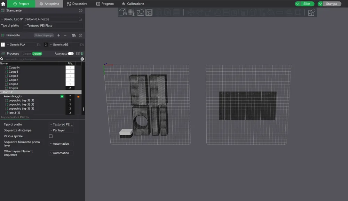Enable the Vaso a spirale checkbox

[51, 136]
